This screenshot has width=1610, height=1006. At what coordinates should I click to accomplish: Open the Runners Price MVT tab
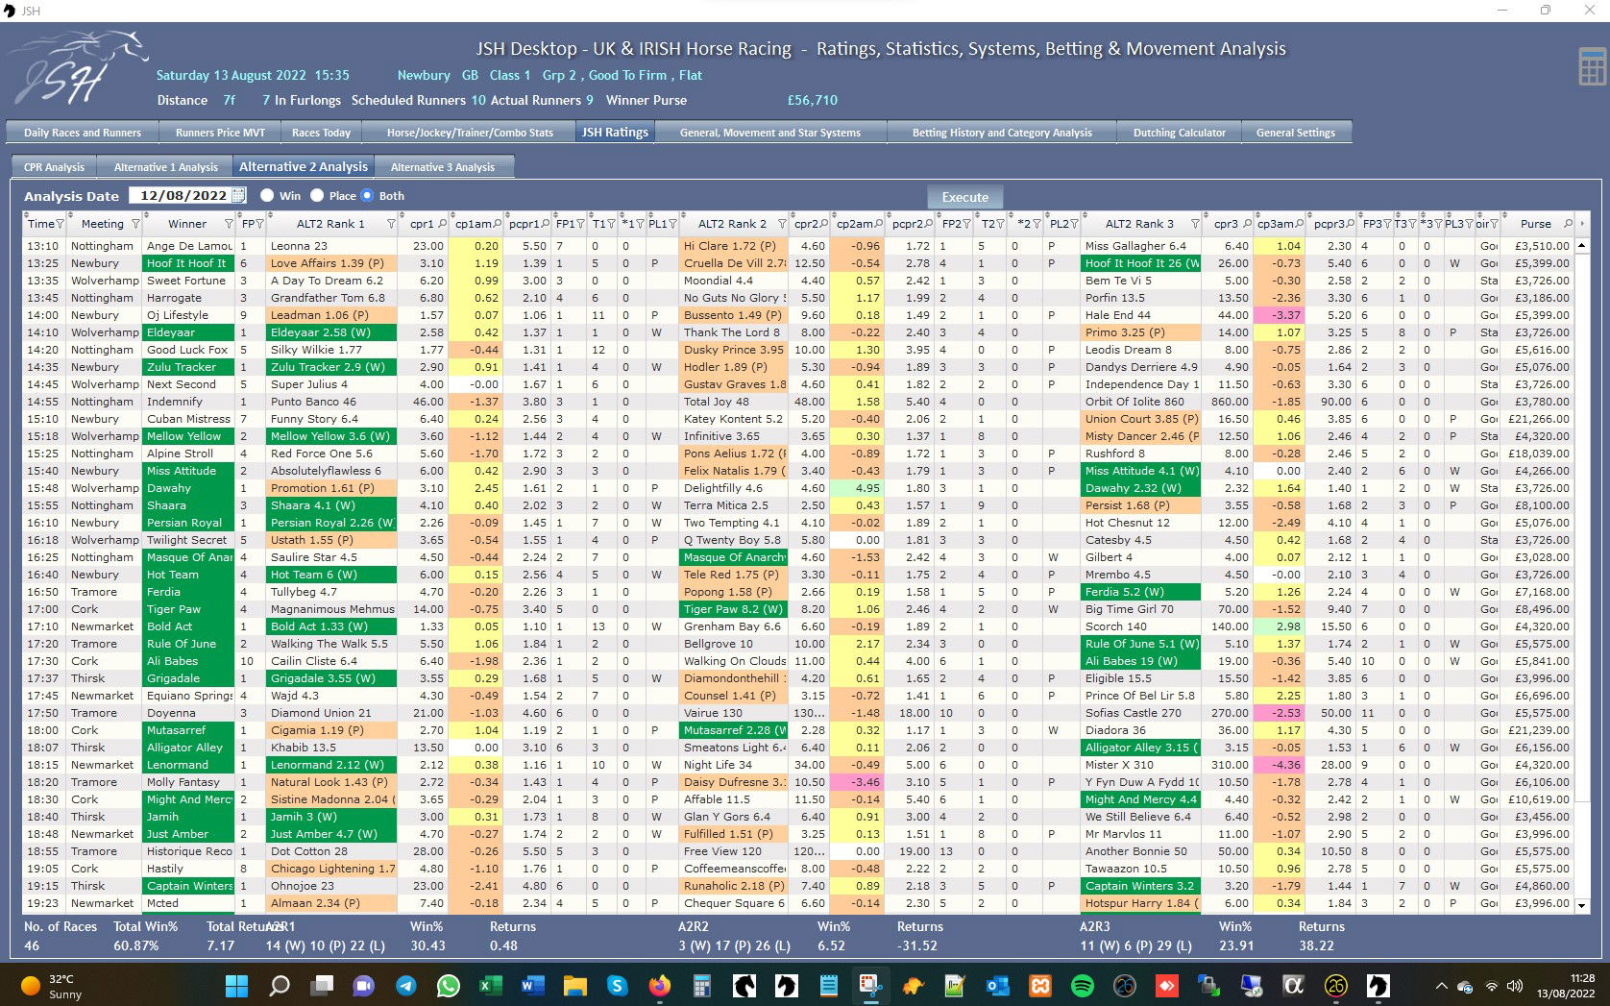220,133
